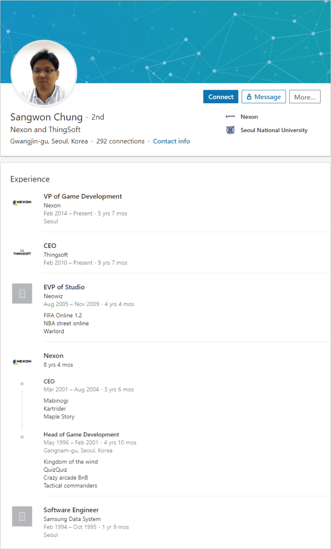Click the Thingsoft company logo
The height and width of the screenshot is (549, 331).
click(x=22, y=252)
